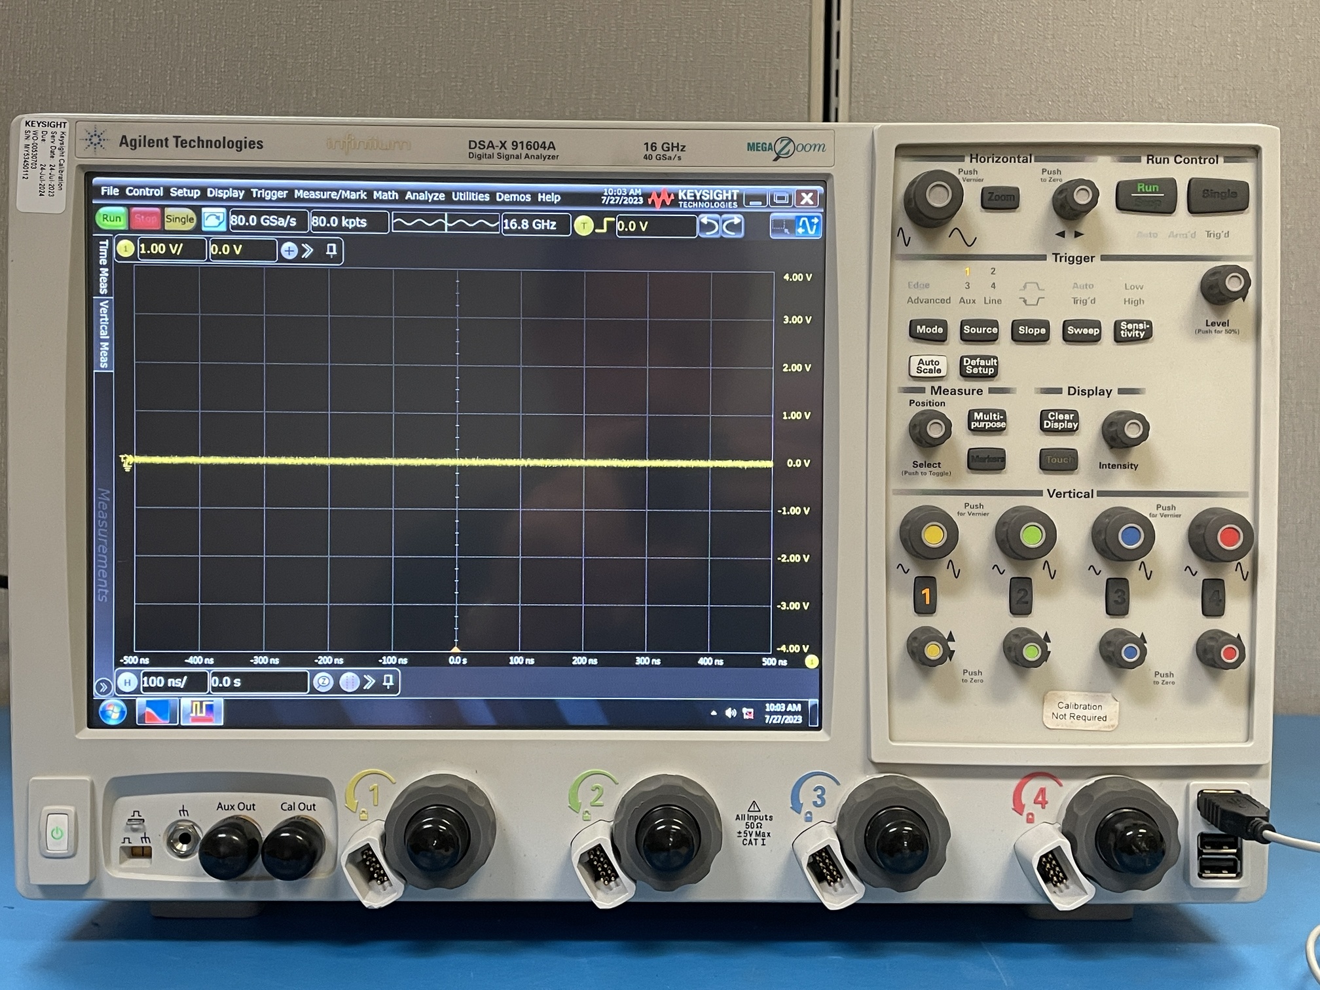Expand the channel toolbar with the double chevron
The width and height of the screenshot is (1320, 990).
click(306, 250)
